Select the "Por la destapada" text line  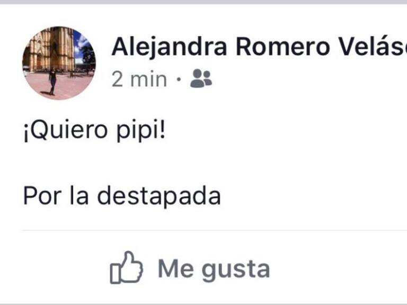coord(122,196)
